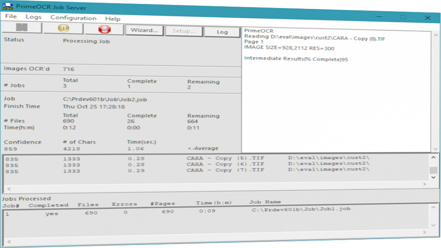
Task: Open the Wizard... dialog
Action: coord(144,30)
